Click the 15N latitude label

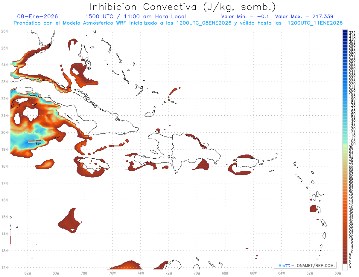(4, 217)
